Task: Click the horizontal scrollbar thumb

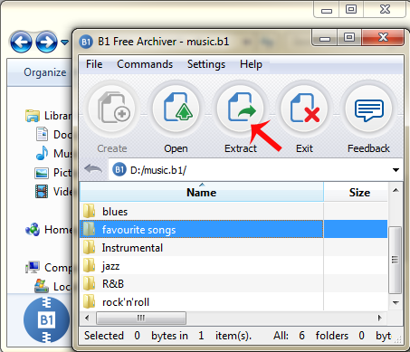Action: pyautogui.click(x=141, y=318)
